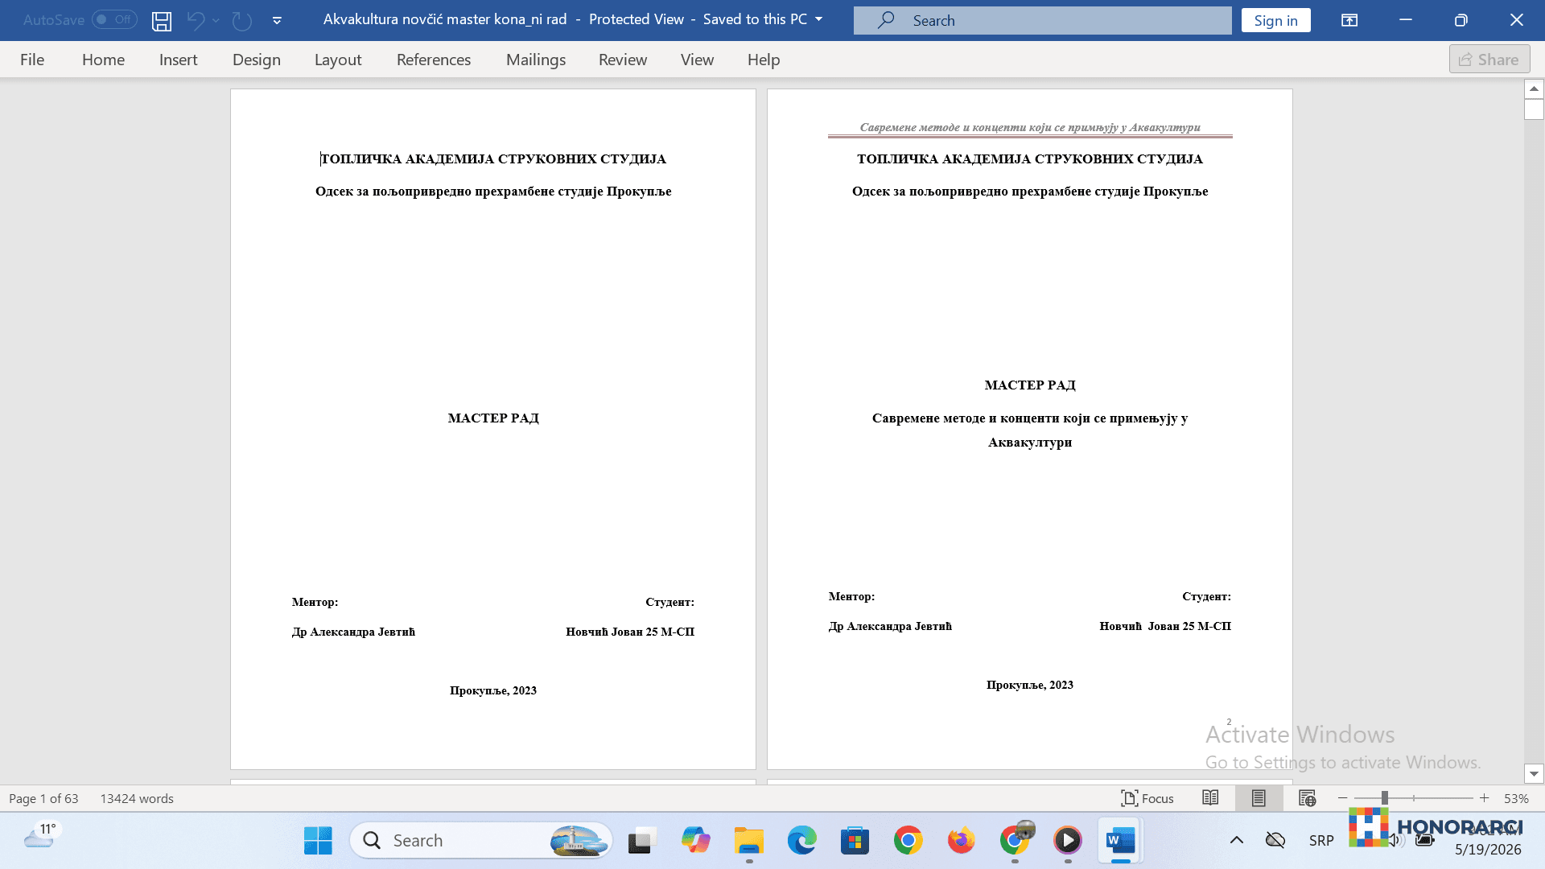Select Print Layout view icon

click(x=1259, y=798)
